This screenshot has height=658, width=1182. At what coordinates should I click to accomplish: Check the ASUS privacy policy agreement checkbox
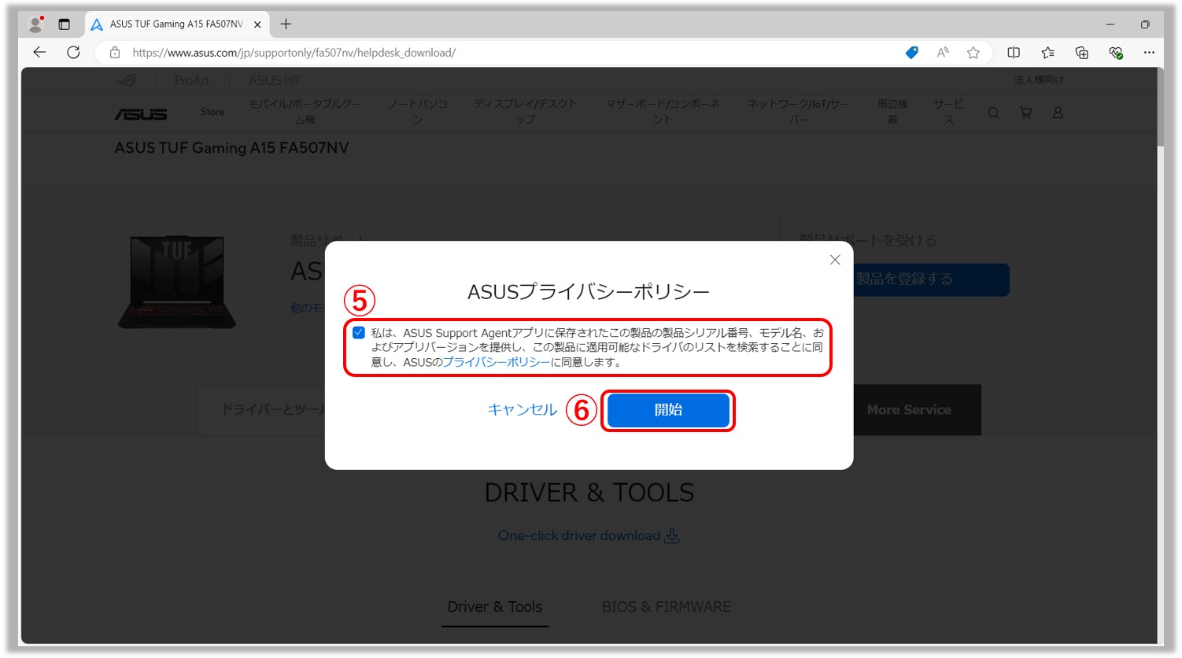(359, 333)
